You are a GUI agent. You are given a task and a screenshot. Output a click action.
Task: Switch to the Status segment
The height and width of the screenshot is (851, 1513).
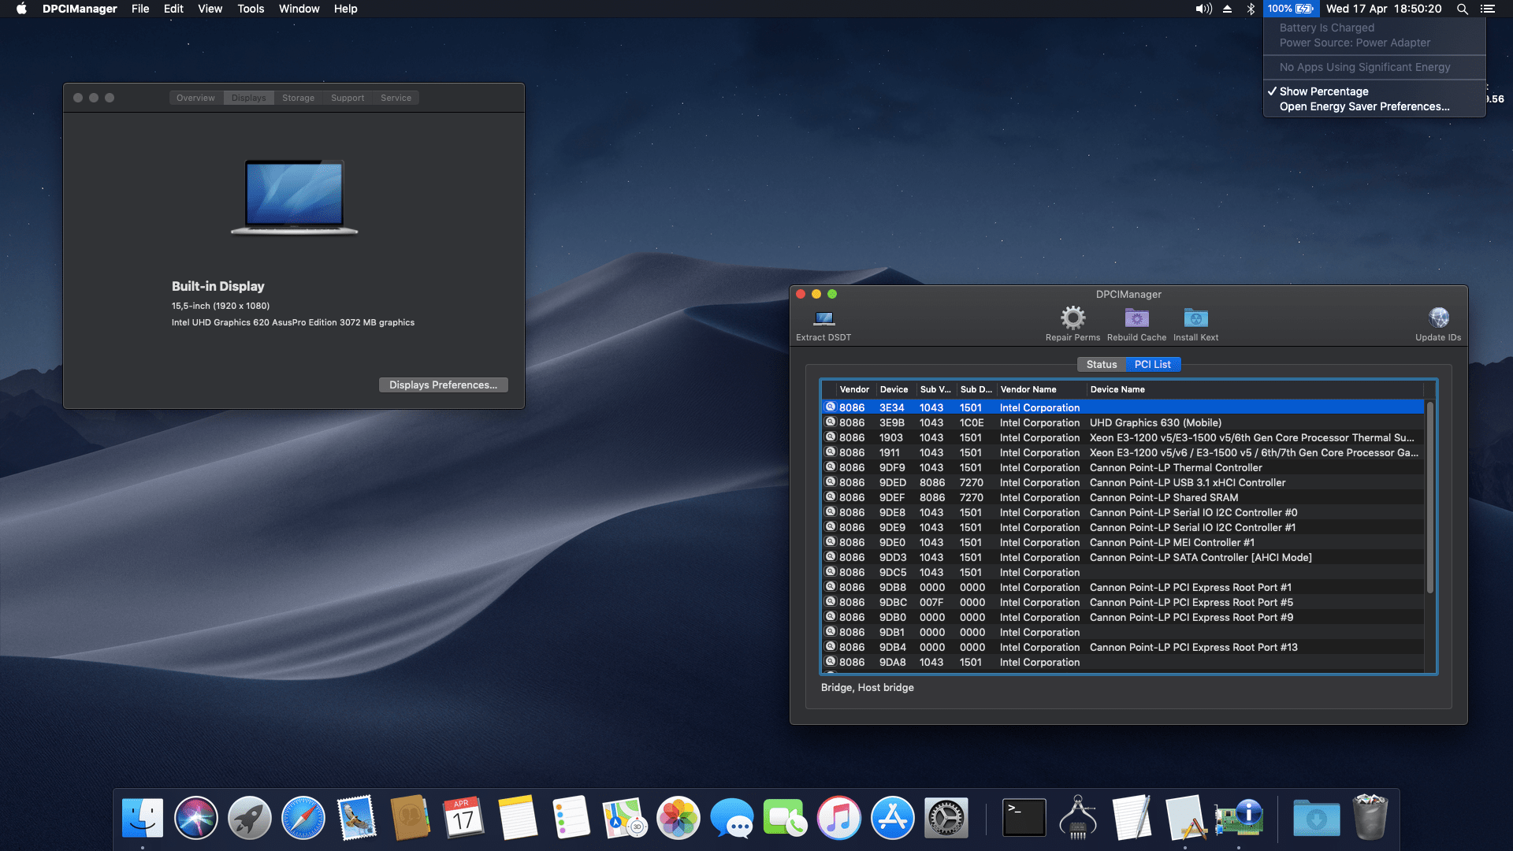pos(1101,364)
